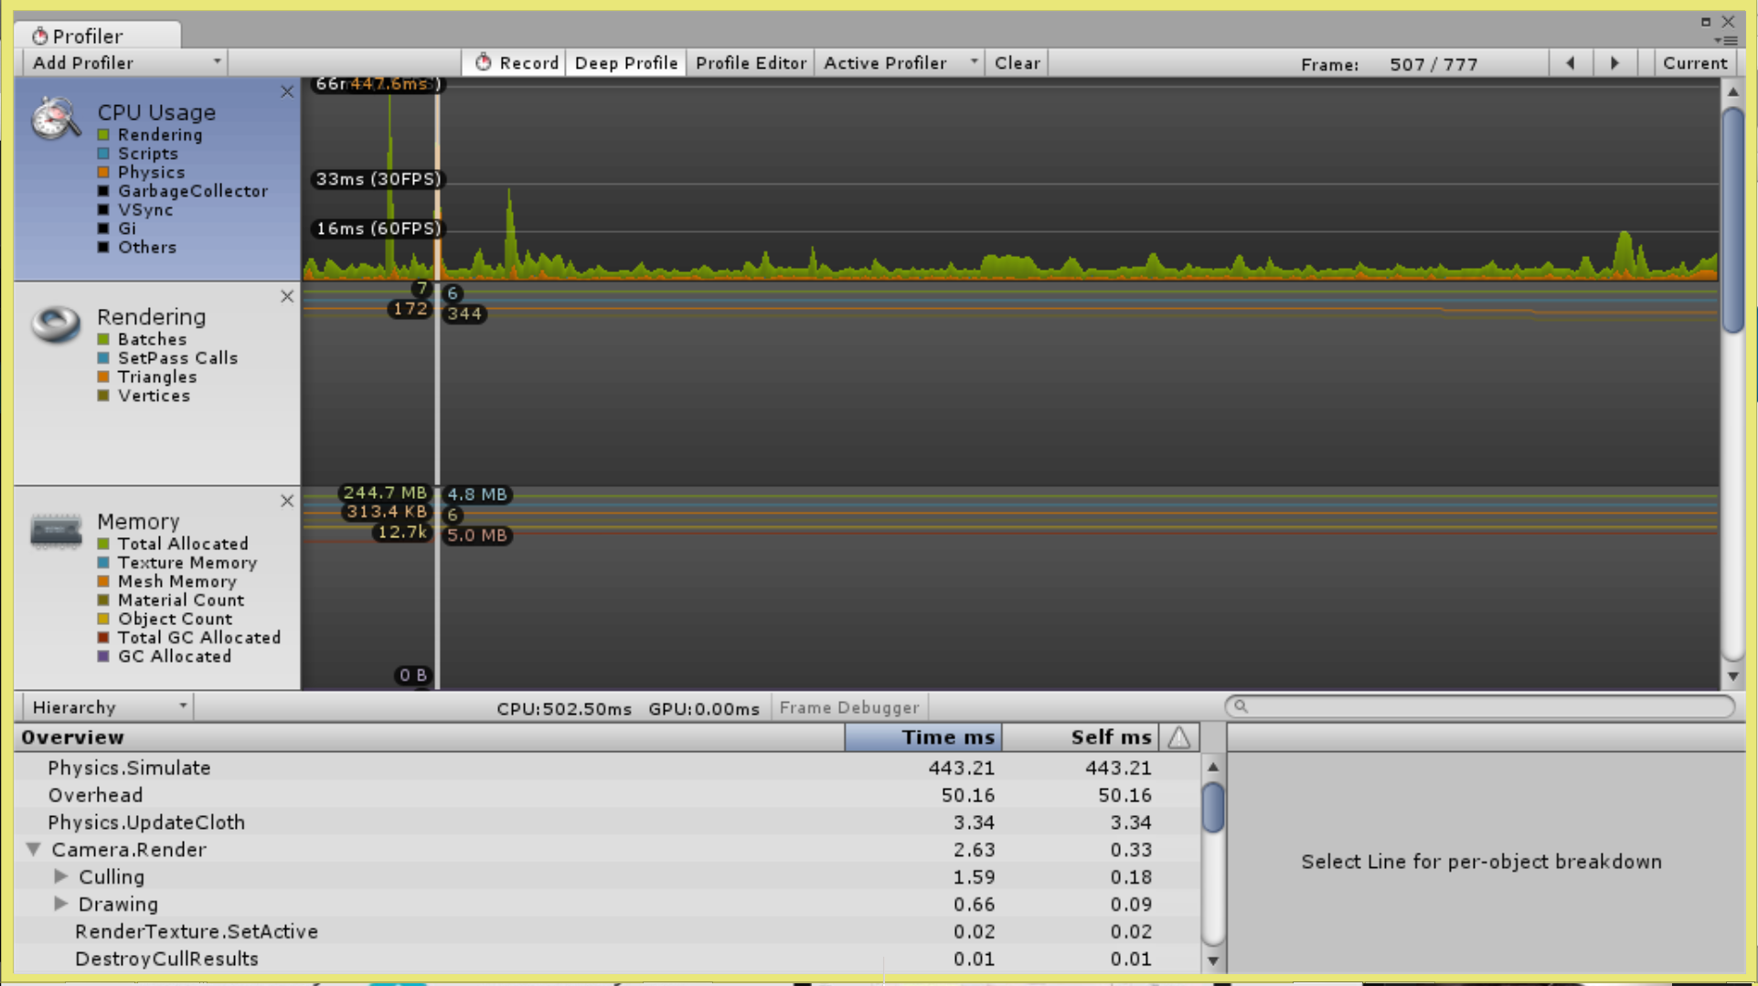
Task: Click the charts vertical scrollbar thumb
Action: (x=1732, y=219)
